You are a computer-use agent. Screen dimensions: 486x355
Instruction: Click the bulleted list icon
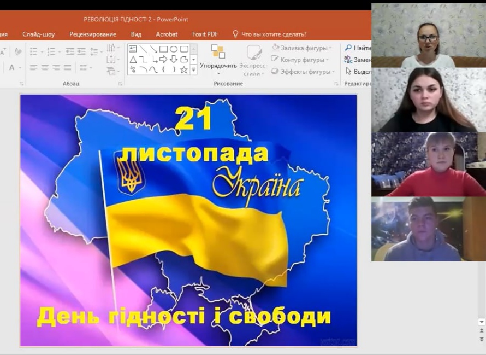34,51
